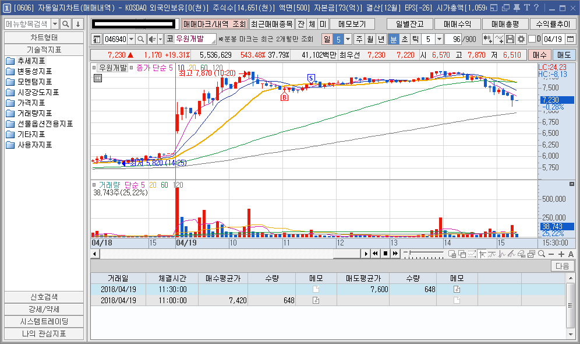Click the horizontal line over wave icon

(x=491, y=254)
